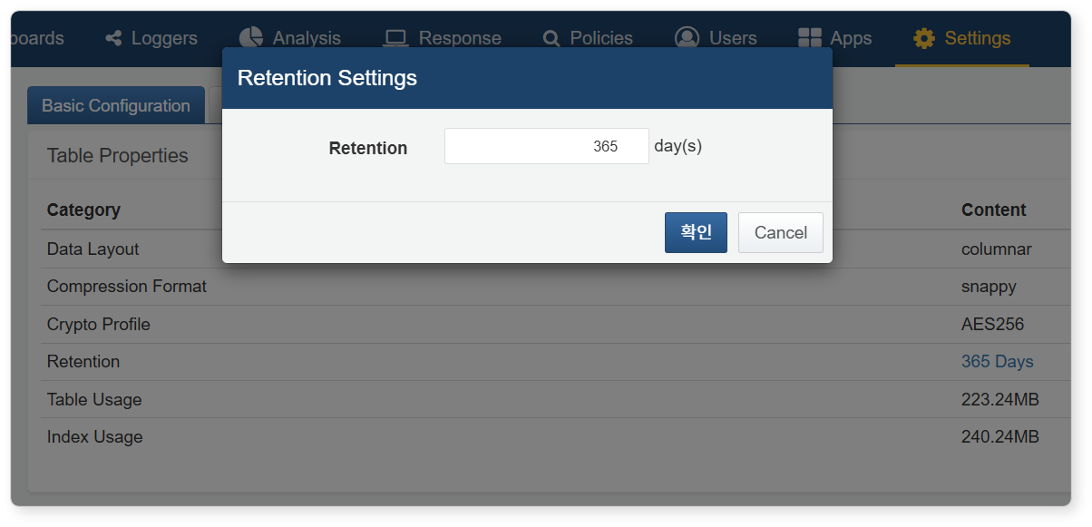Image resolution: width=1092 pixels, height=527 pixels.
Task: Click the Response menu label
Action: [x=460, y=38]
